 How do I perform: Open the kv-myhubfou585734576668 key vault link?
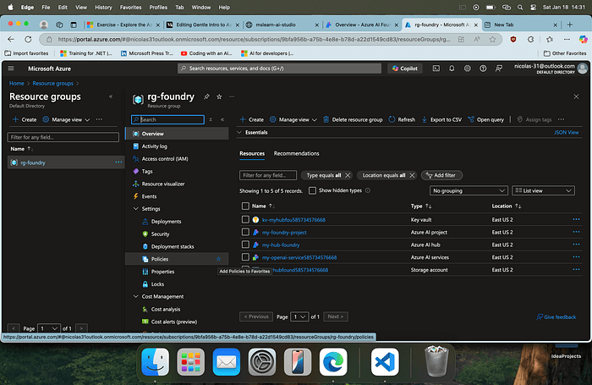click(x=293, y=219)
